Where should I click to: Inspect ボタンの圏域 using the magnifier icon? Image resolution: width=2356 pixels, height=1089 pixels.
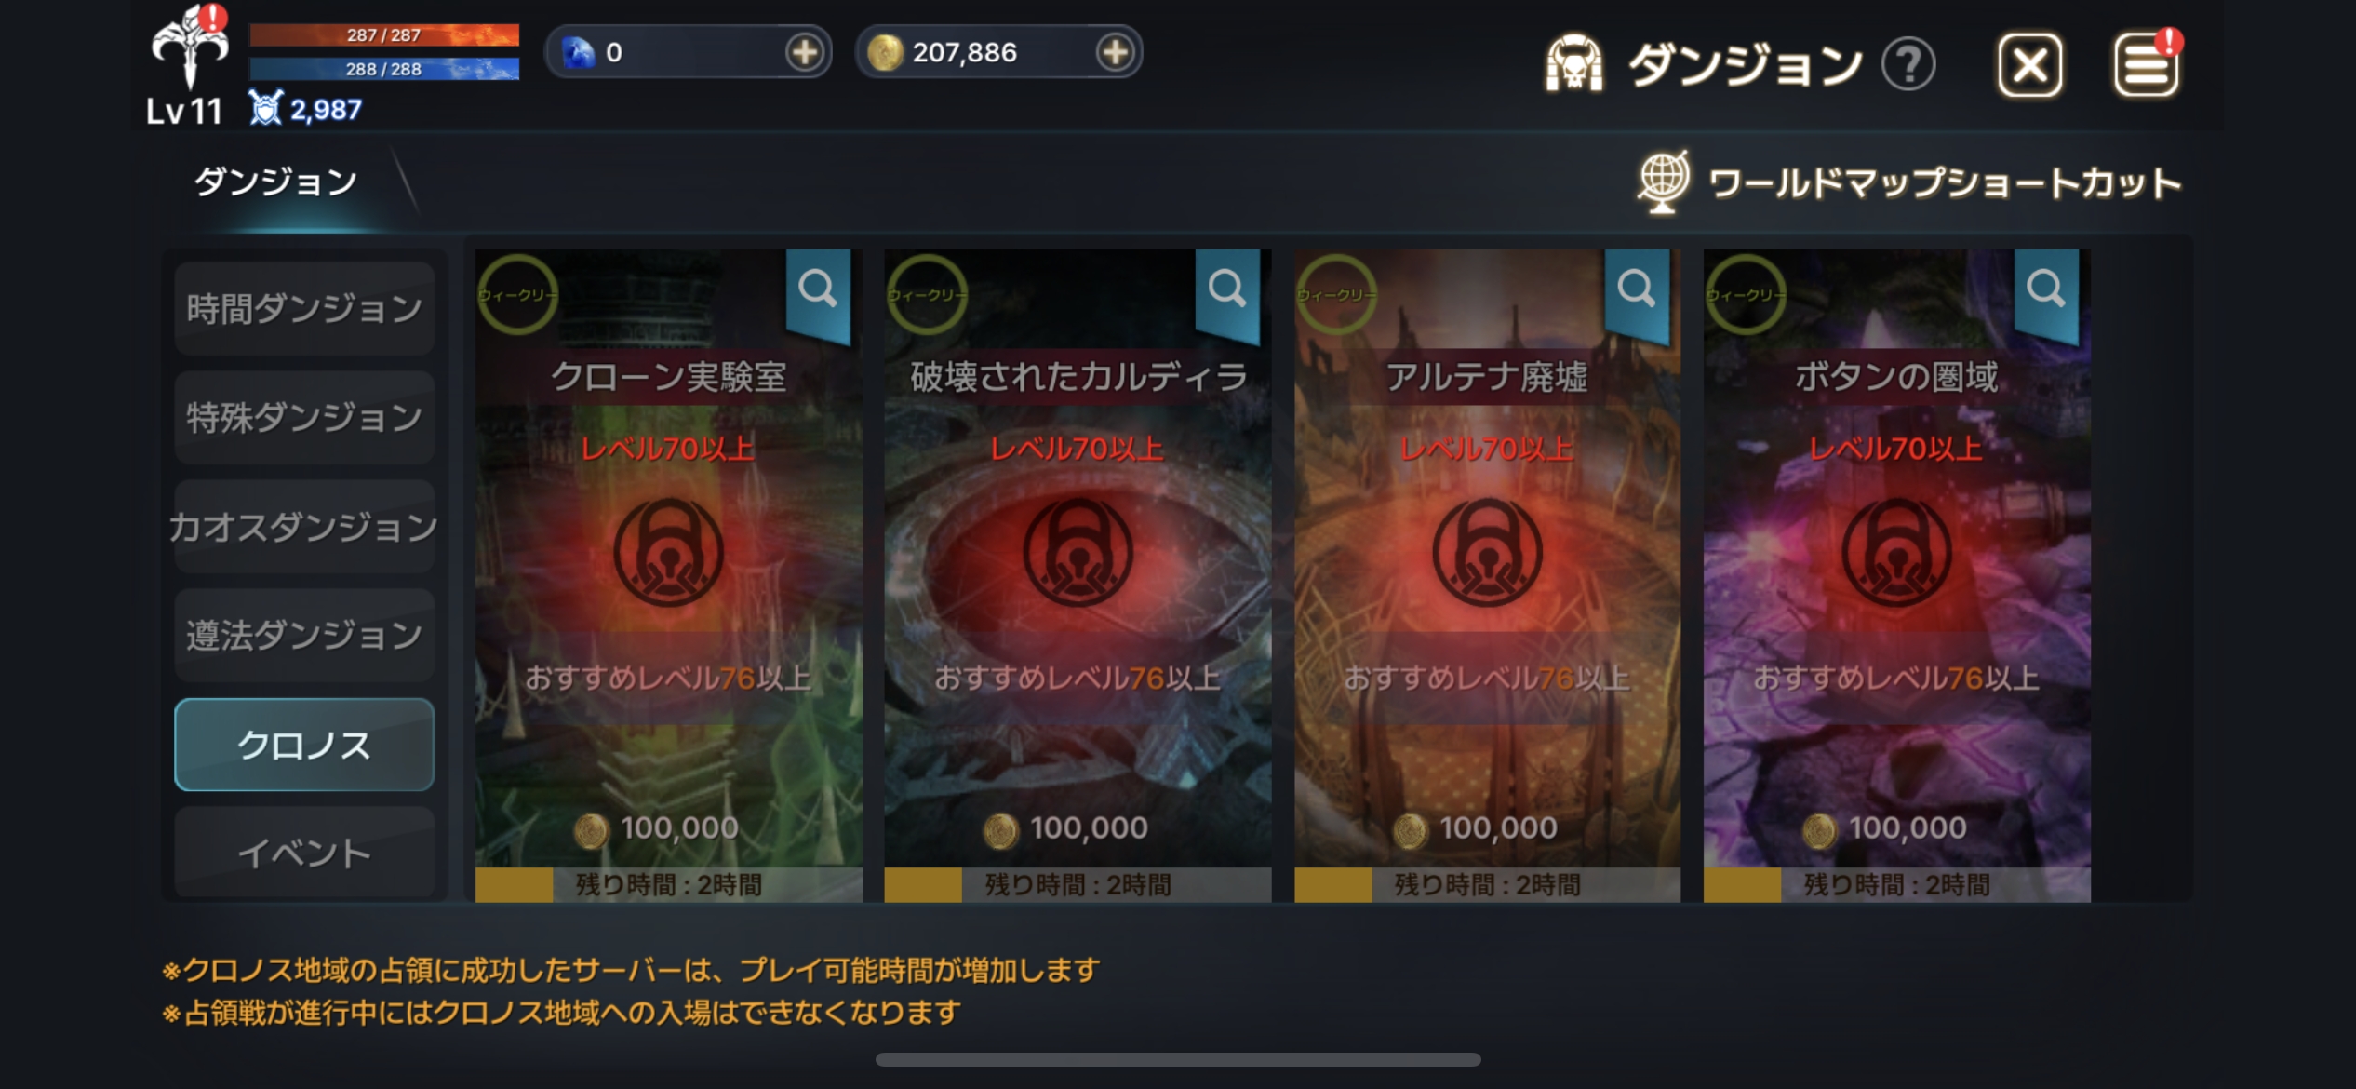[2046, 290]
